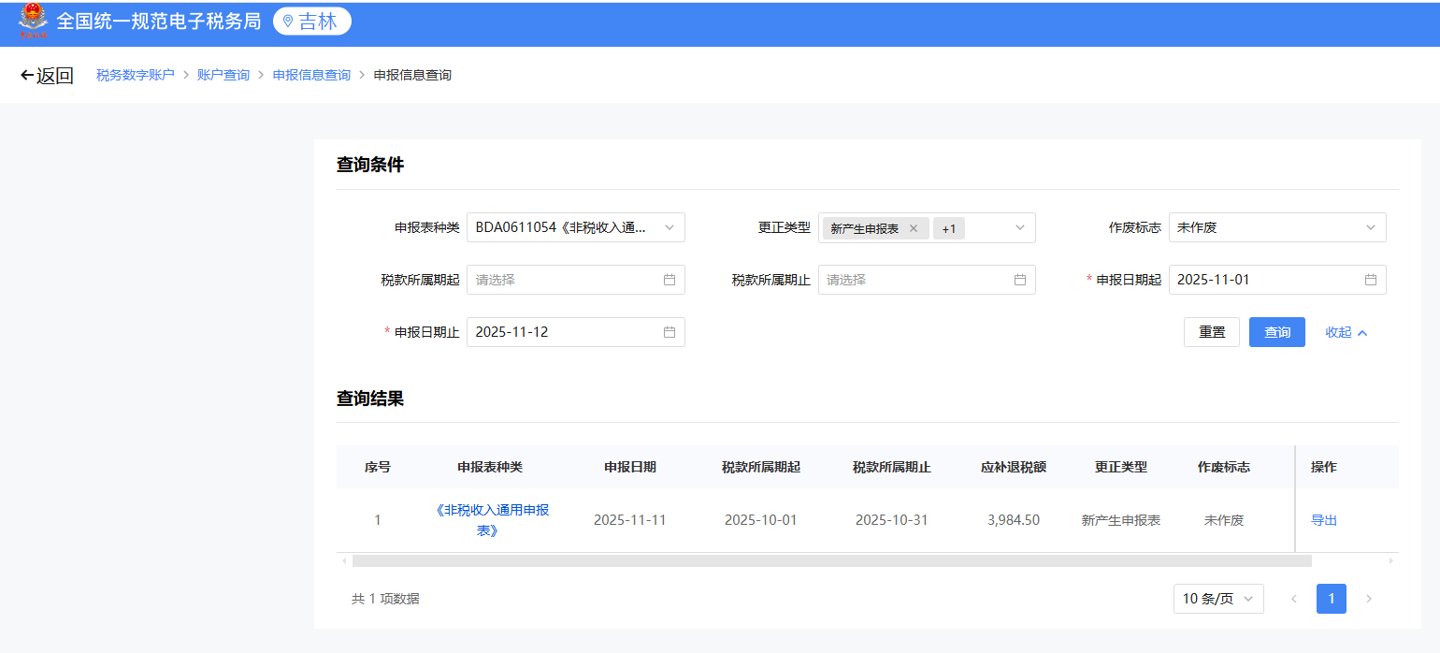The height and width of the screenshot is (653, 1440).
Task: Click the 查询 button
Action: [1277, 332]
